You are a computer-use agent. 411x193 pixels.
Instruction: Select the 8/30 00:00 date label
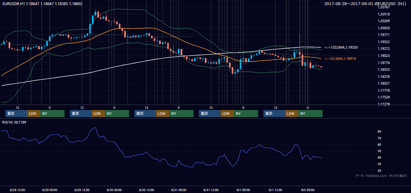click(114, 190)
